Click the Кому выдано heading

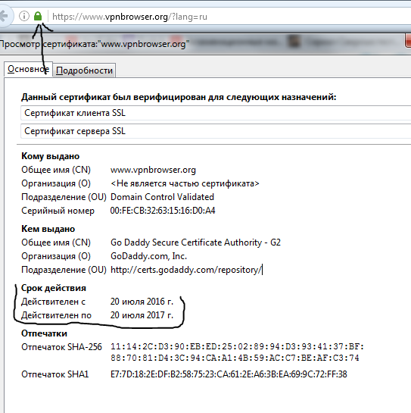(x=50, y=156)
